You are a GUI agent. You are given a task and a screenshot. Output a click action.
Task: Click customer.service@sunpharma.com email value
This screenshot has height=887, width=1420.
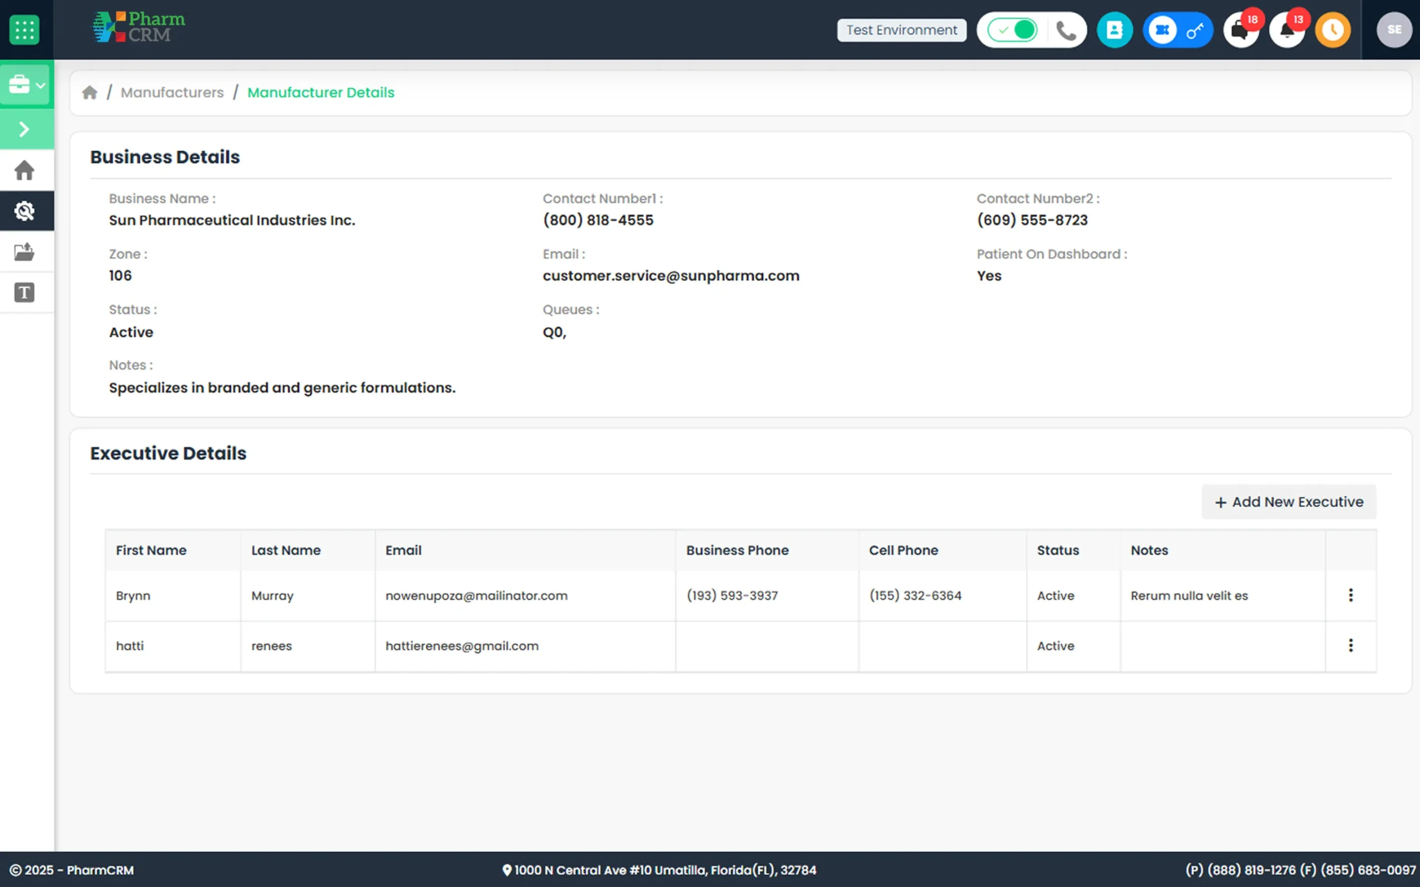671,276
